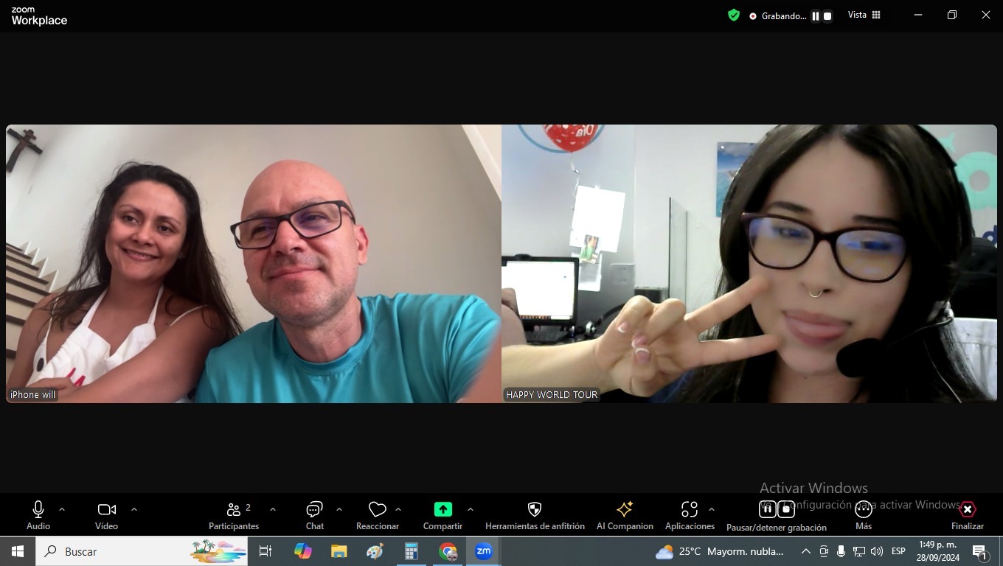
Task: Open the Windows Start menu
Action: point(18,551)
